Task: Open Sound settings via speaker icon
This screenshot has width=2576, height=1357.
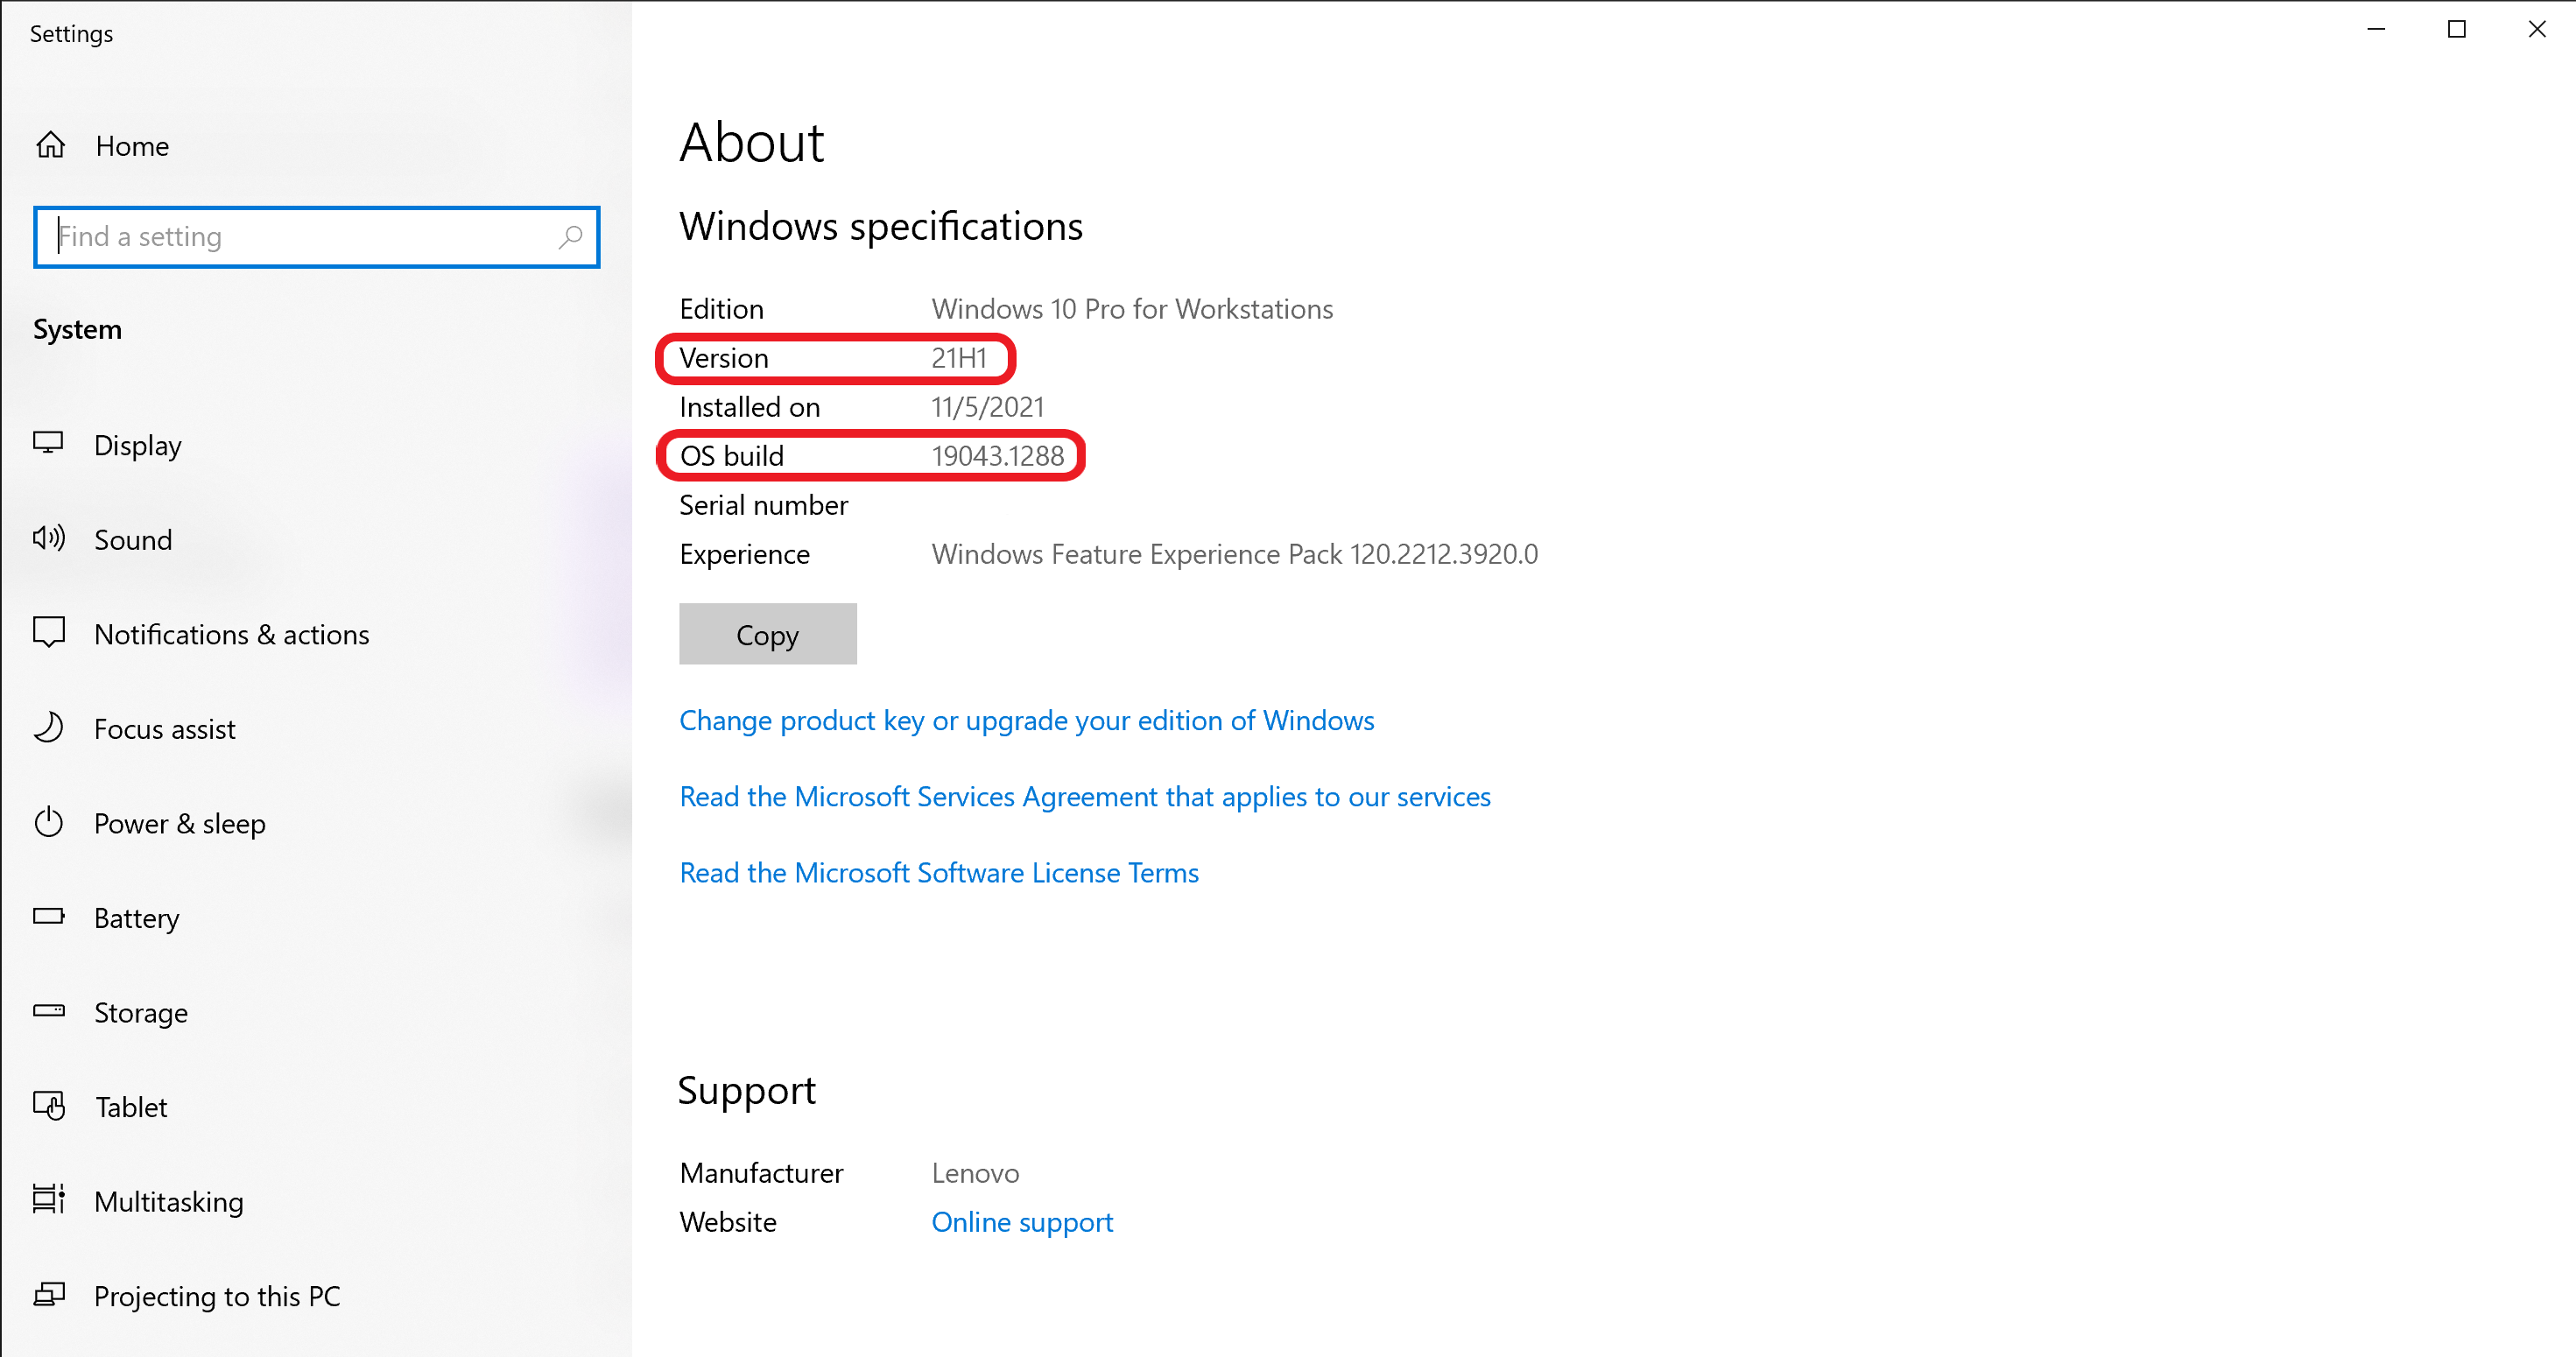Action: [x=48, y=538]
